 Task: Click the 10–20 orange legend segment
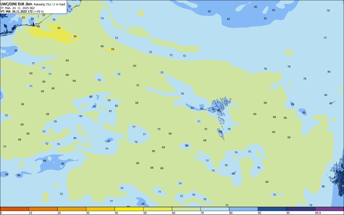coord(43,209)
